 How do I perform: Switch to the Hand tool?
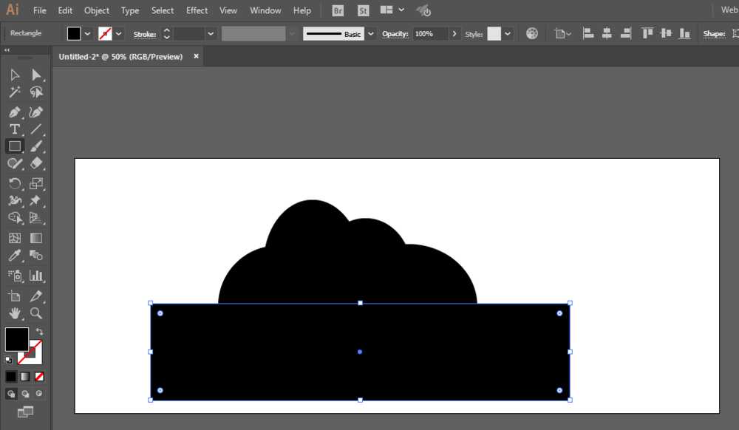(14, 313)
